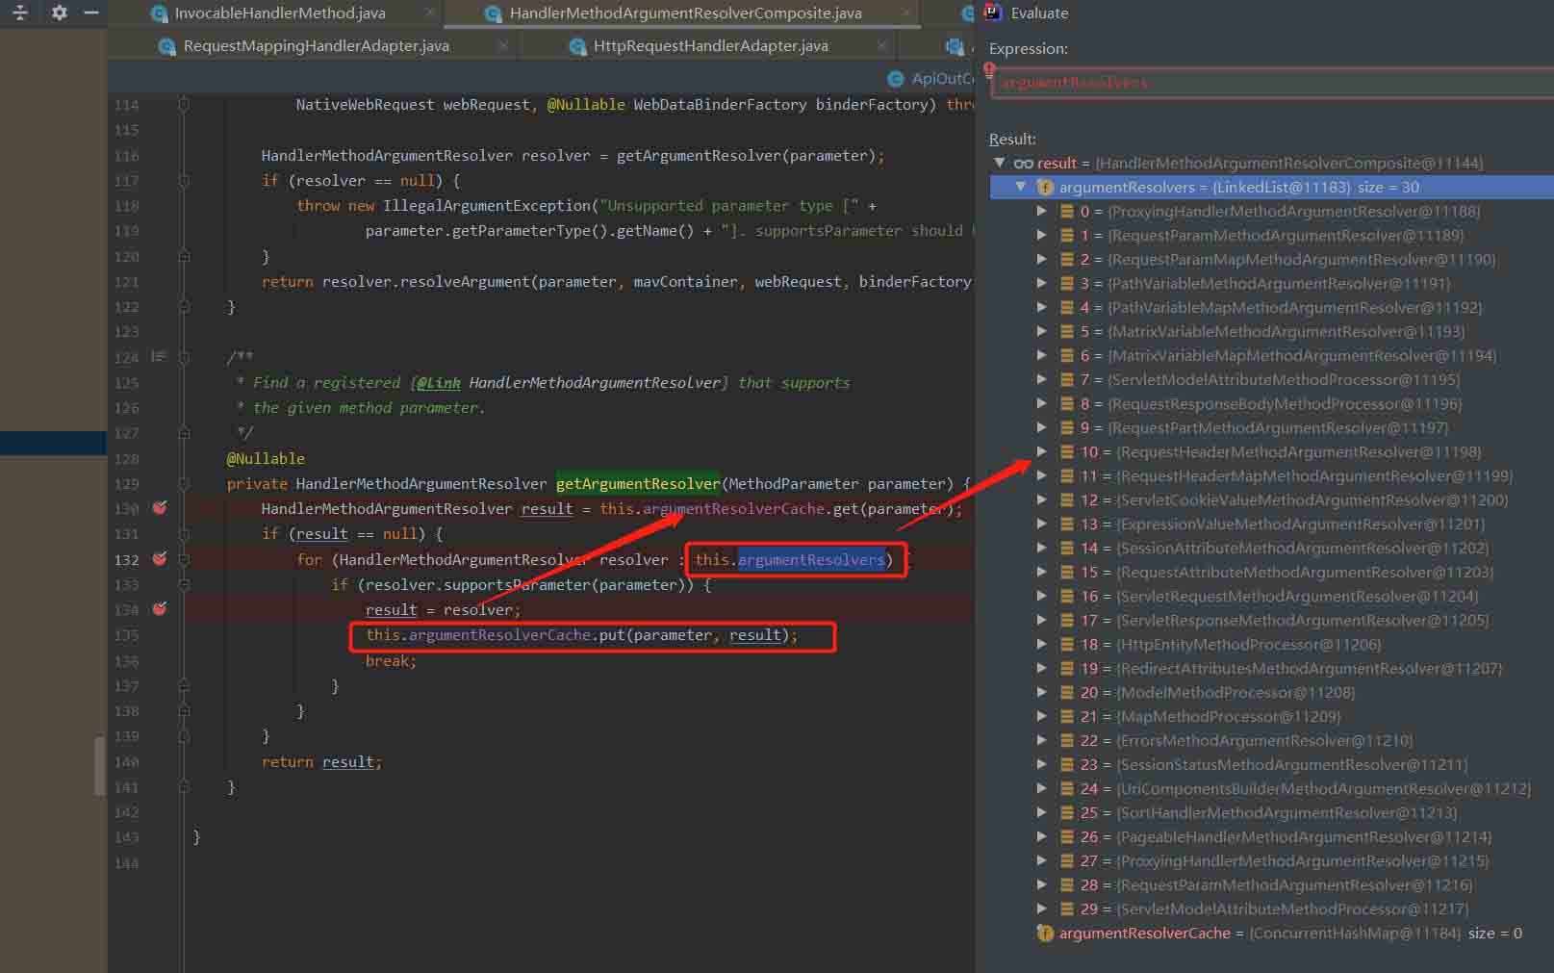The image size is (1554, 973).
Task: Click the field icon next to argumentResolverCache
Action: coord(1045,933)
